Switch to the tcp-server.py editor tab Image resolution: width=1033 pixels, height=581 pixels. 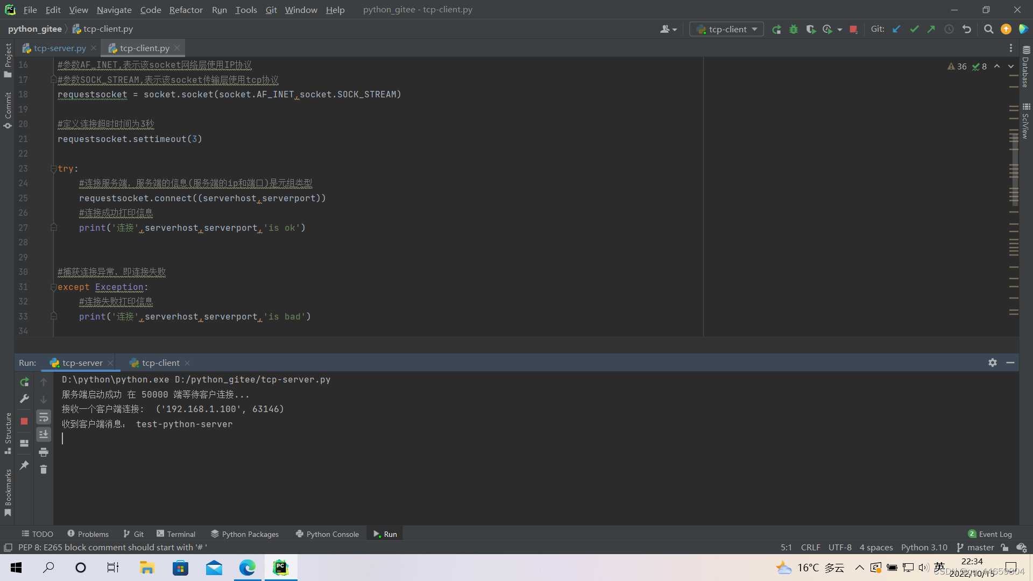pos(59,48)
